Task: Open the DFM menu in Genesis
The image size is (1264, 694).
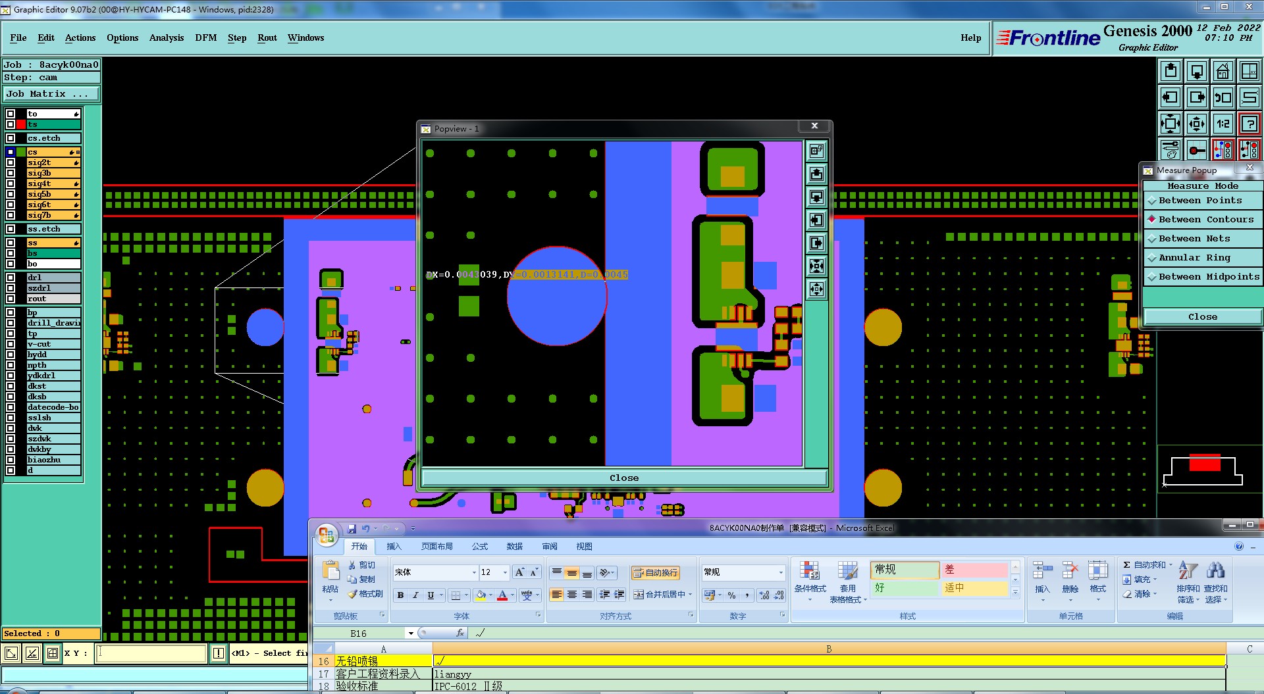Action: pos(206,37)
